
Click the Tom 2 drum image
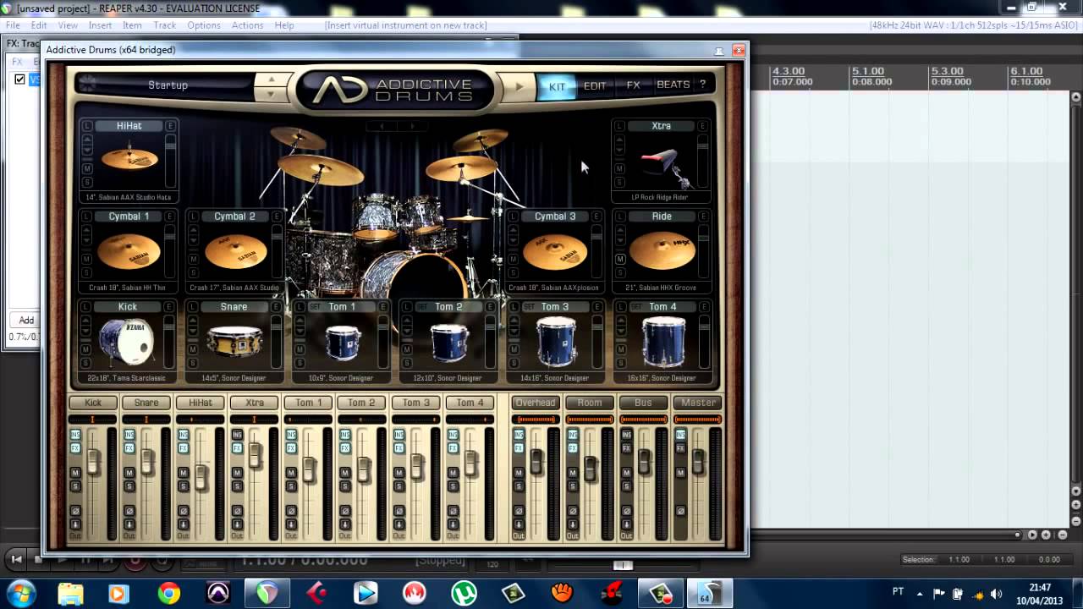448,343
